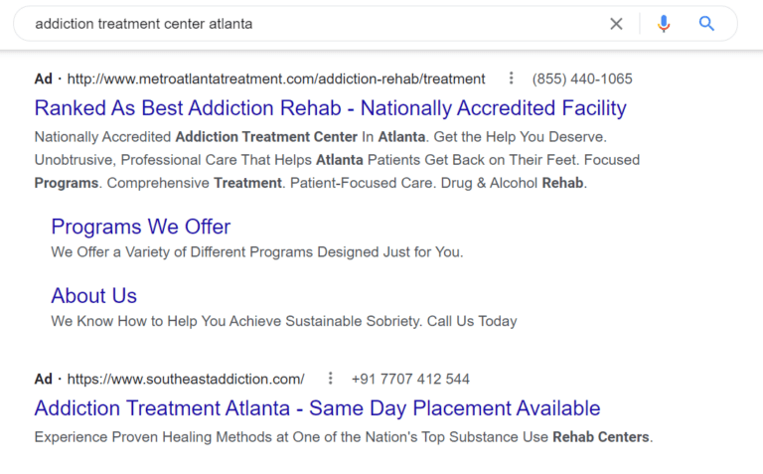Click About Us description about Sustainable Sobriety

click(x=284, y=321)
